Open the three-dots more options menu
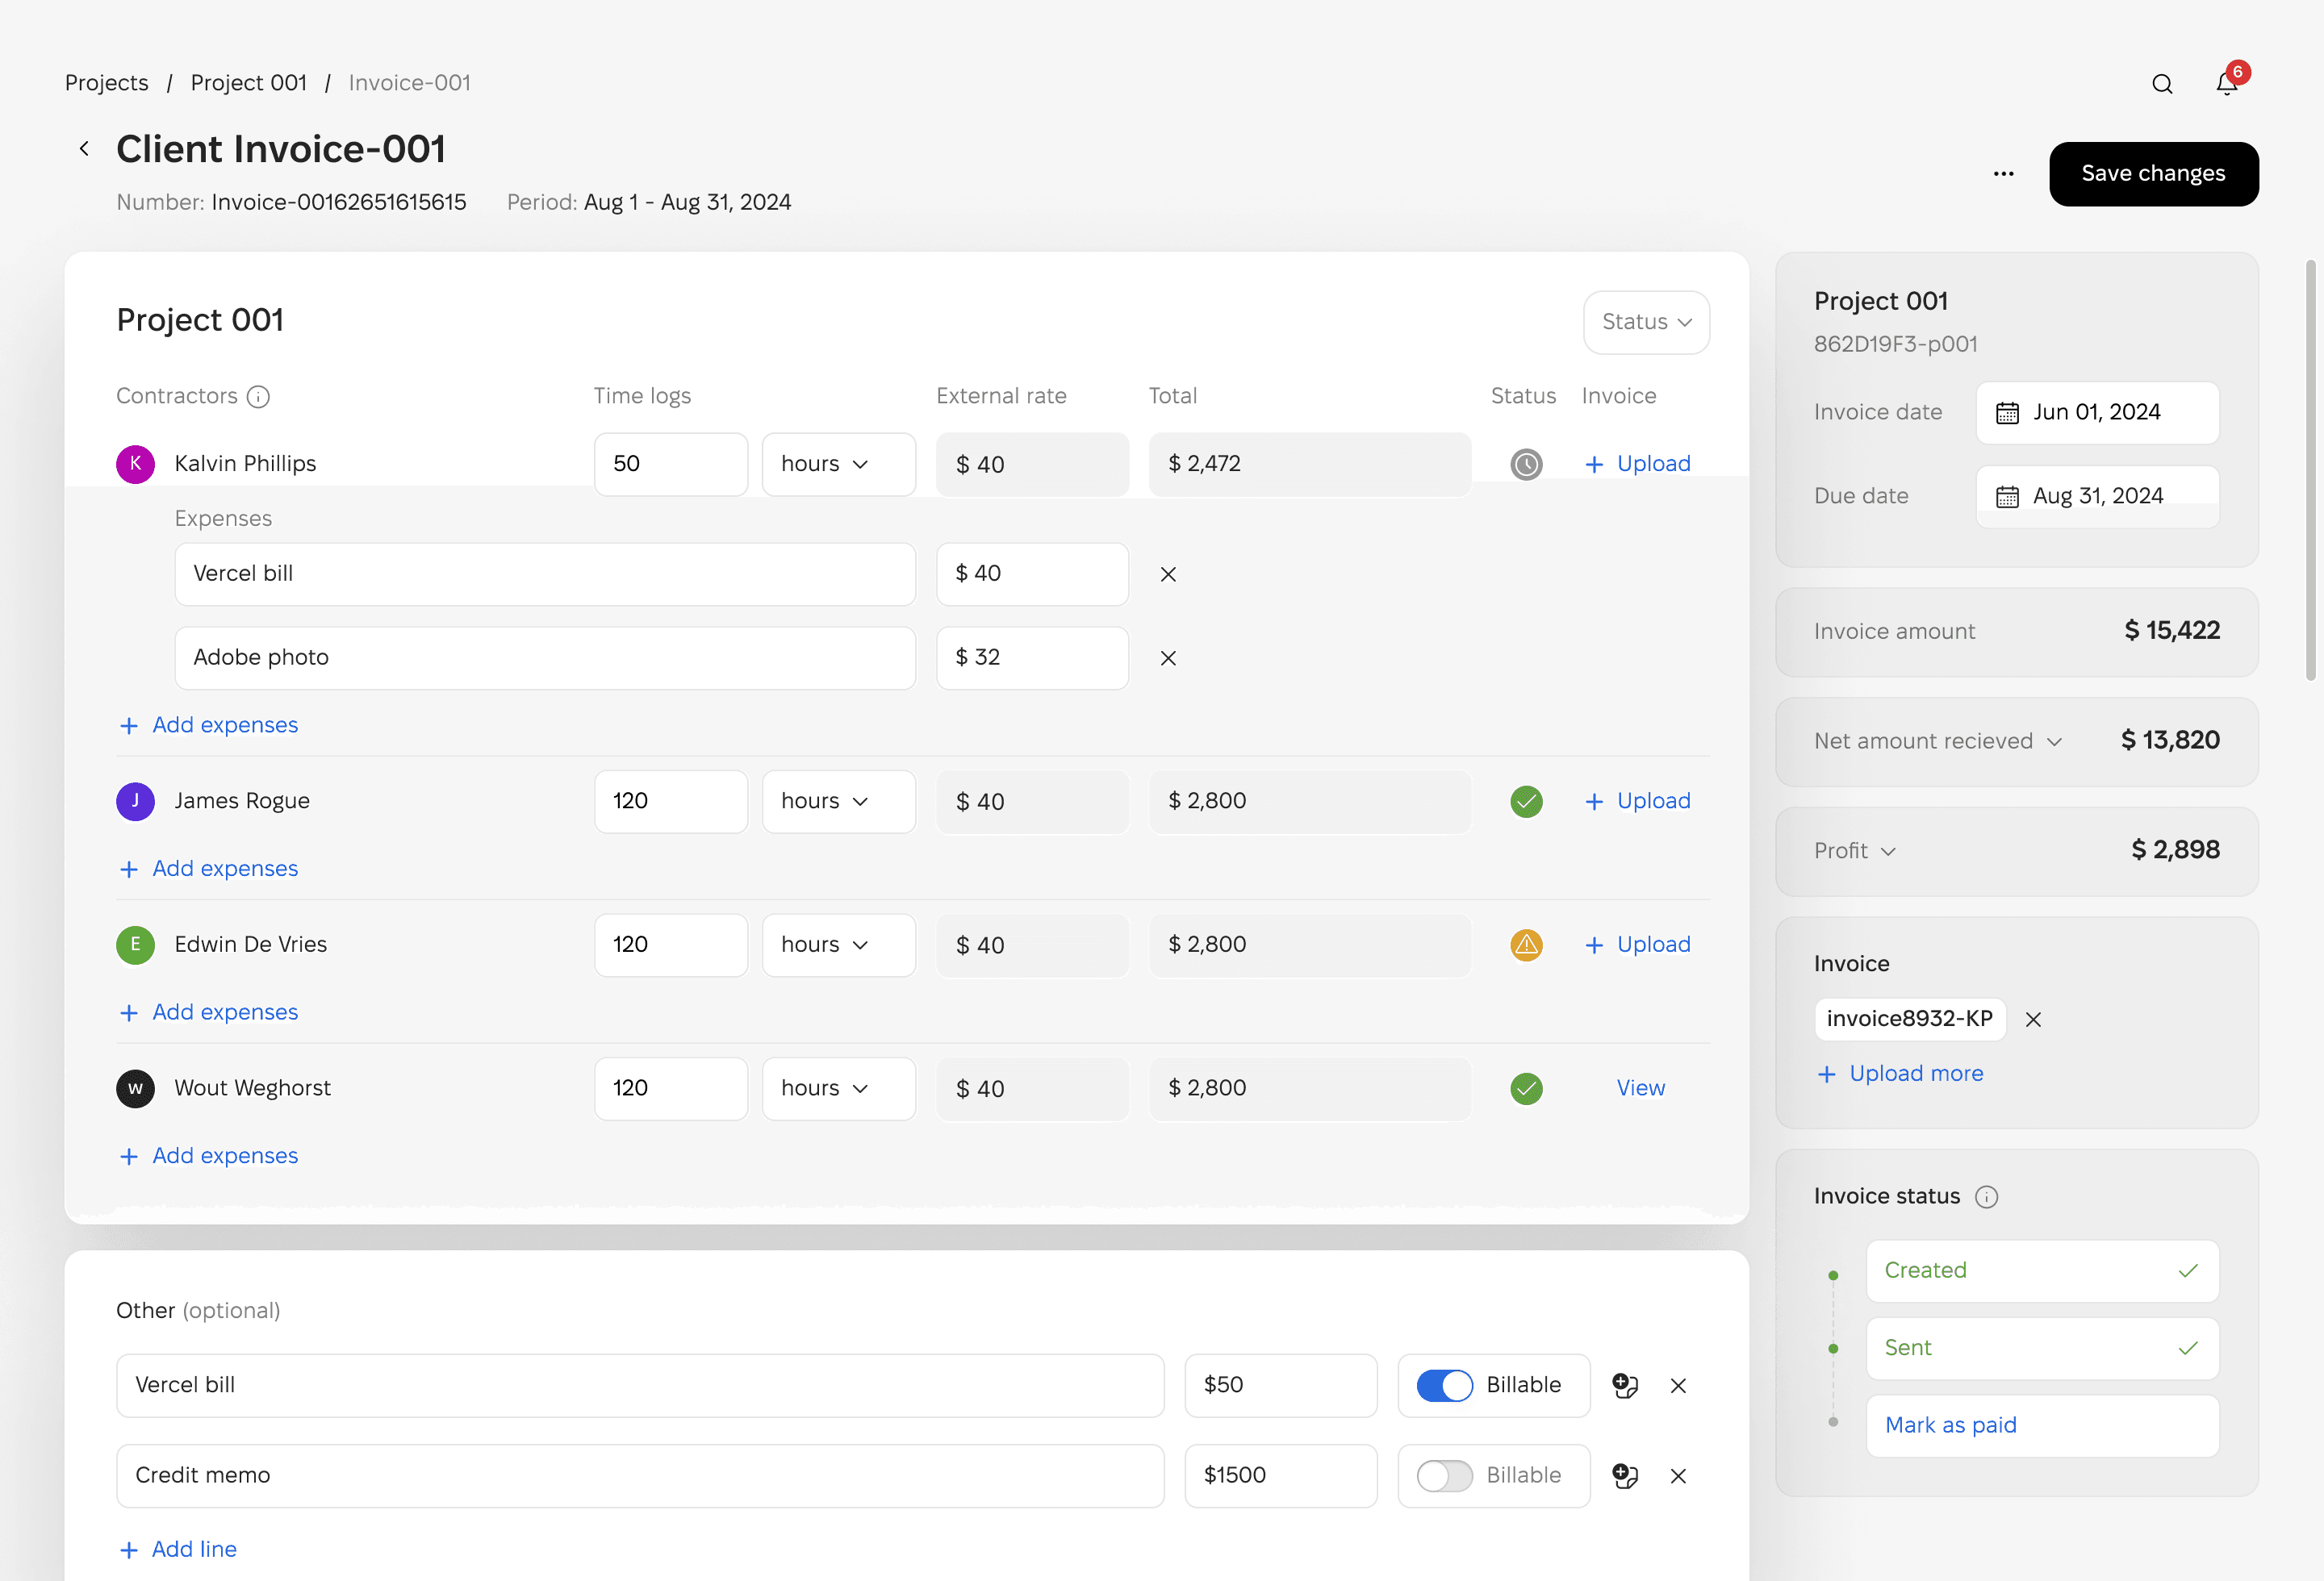Viewport: 2324px width, 1581px height. point(2003,174)
